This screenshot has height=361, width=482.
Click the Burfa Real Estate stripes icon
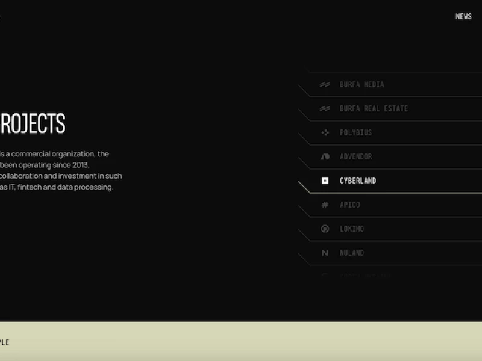[325, 108]
